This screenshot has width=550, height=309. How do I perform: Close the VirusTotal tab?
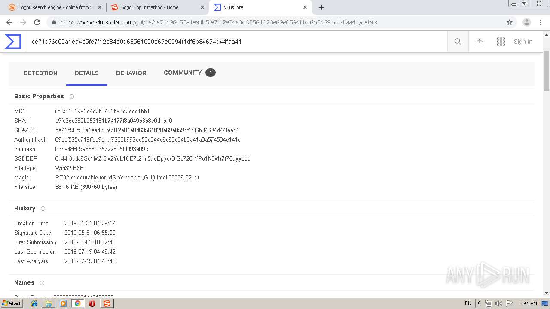[305, 7]
